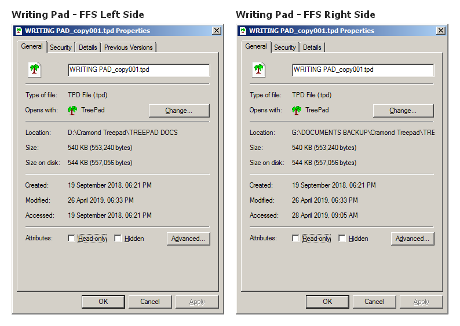
Task: Toggle Hidden checkbox in left dialog
Action: point(118,239)
